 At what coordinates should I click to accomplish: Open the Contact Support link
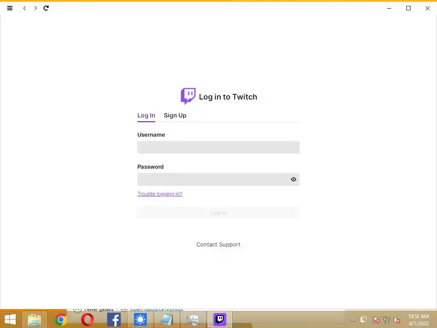[x=218, y=245]
